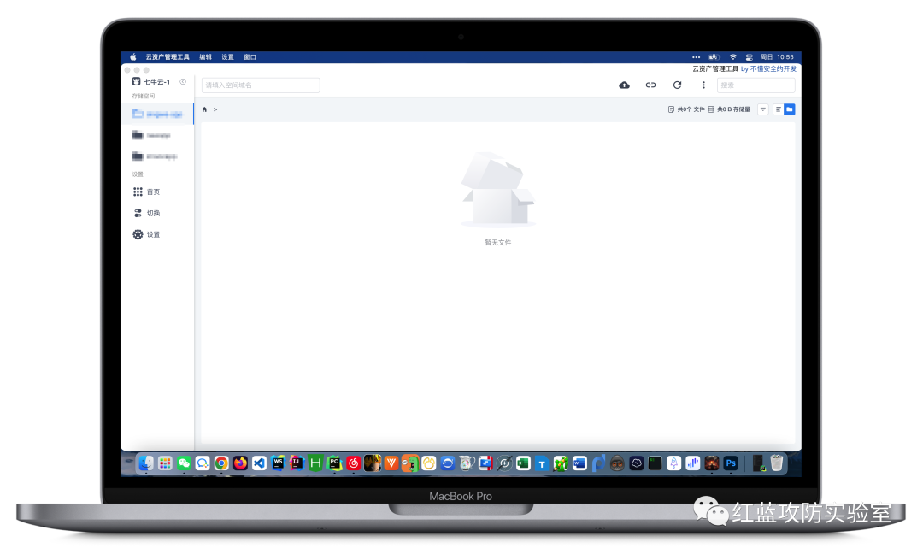
Task: Open Firefox from the Dock
Action: click(240, 463)
